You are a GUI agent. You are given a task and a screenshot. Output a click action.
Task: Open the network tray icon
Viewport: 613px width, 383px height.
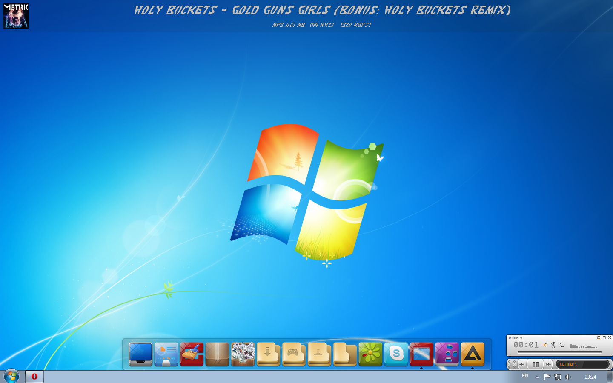click(x=558, y=377)
